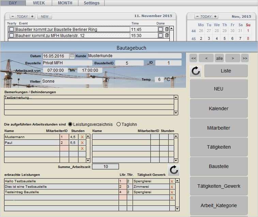Open the Settings tab

(91, 3)
